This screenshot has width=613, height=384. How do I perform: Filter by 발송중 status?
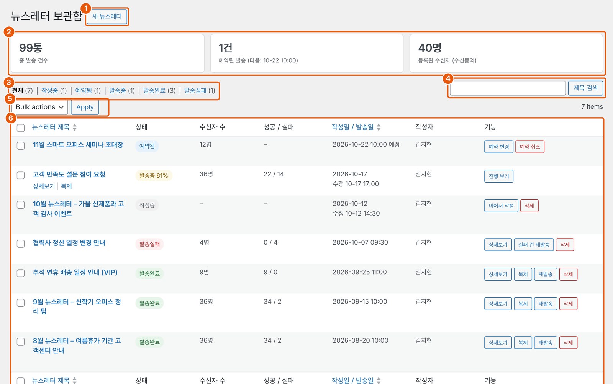coord(122,90)
